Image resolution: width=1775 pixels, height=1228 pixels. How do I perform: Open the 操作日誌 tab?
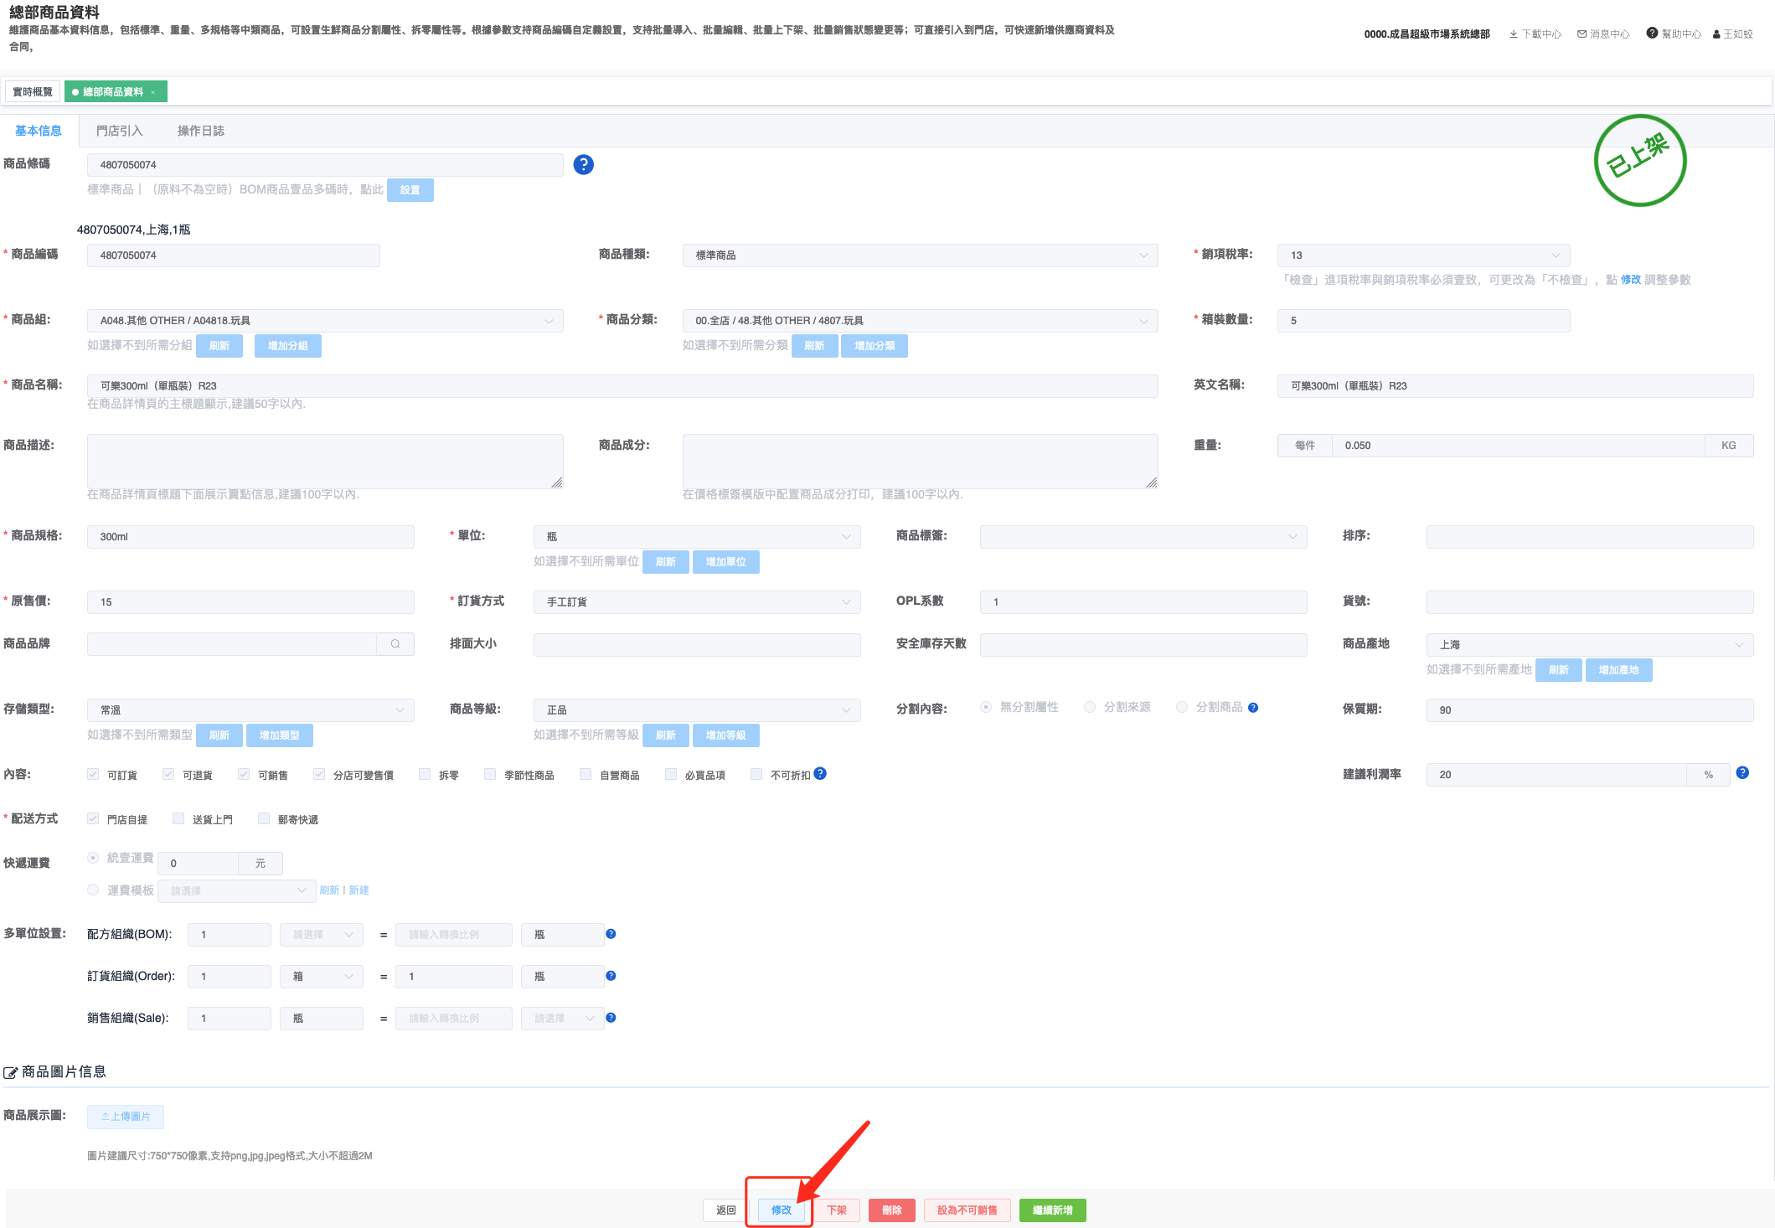tap(200, 131)
